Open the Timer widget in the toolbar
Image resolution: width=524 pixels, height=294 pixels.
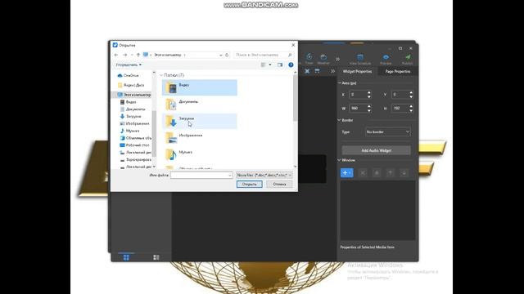tap(309, 58)
